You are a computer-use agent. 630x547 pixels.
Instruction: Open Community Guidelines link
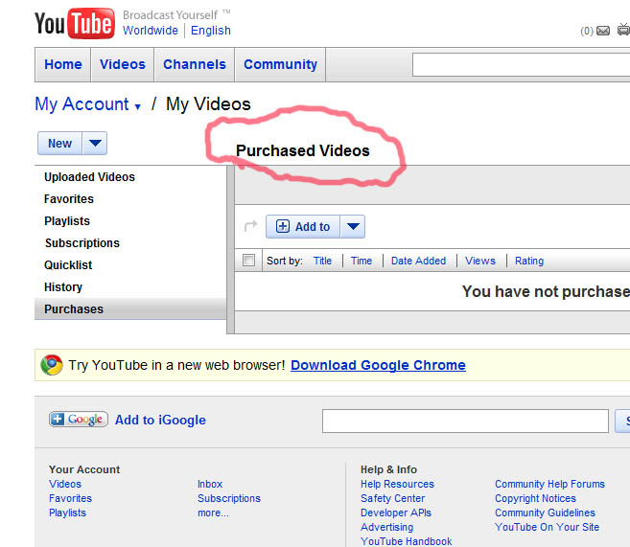coord(545,513)
